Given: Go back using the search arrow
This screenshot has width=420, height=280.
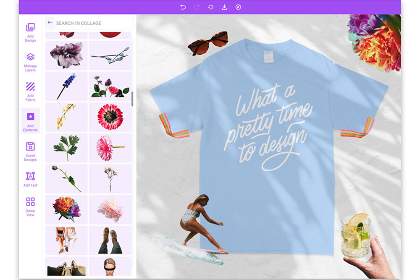Looking at the screenshot, I should click(x=50, y=23).
